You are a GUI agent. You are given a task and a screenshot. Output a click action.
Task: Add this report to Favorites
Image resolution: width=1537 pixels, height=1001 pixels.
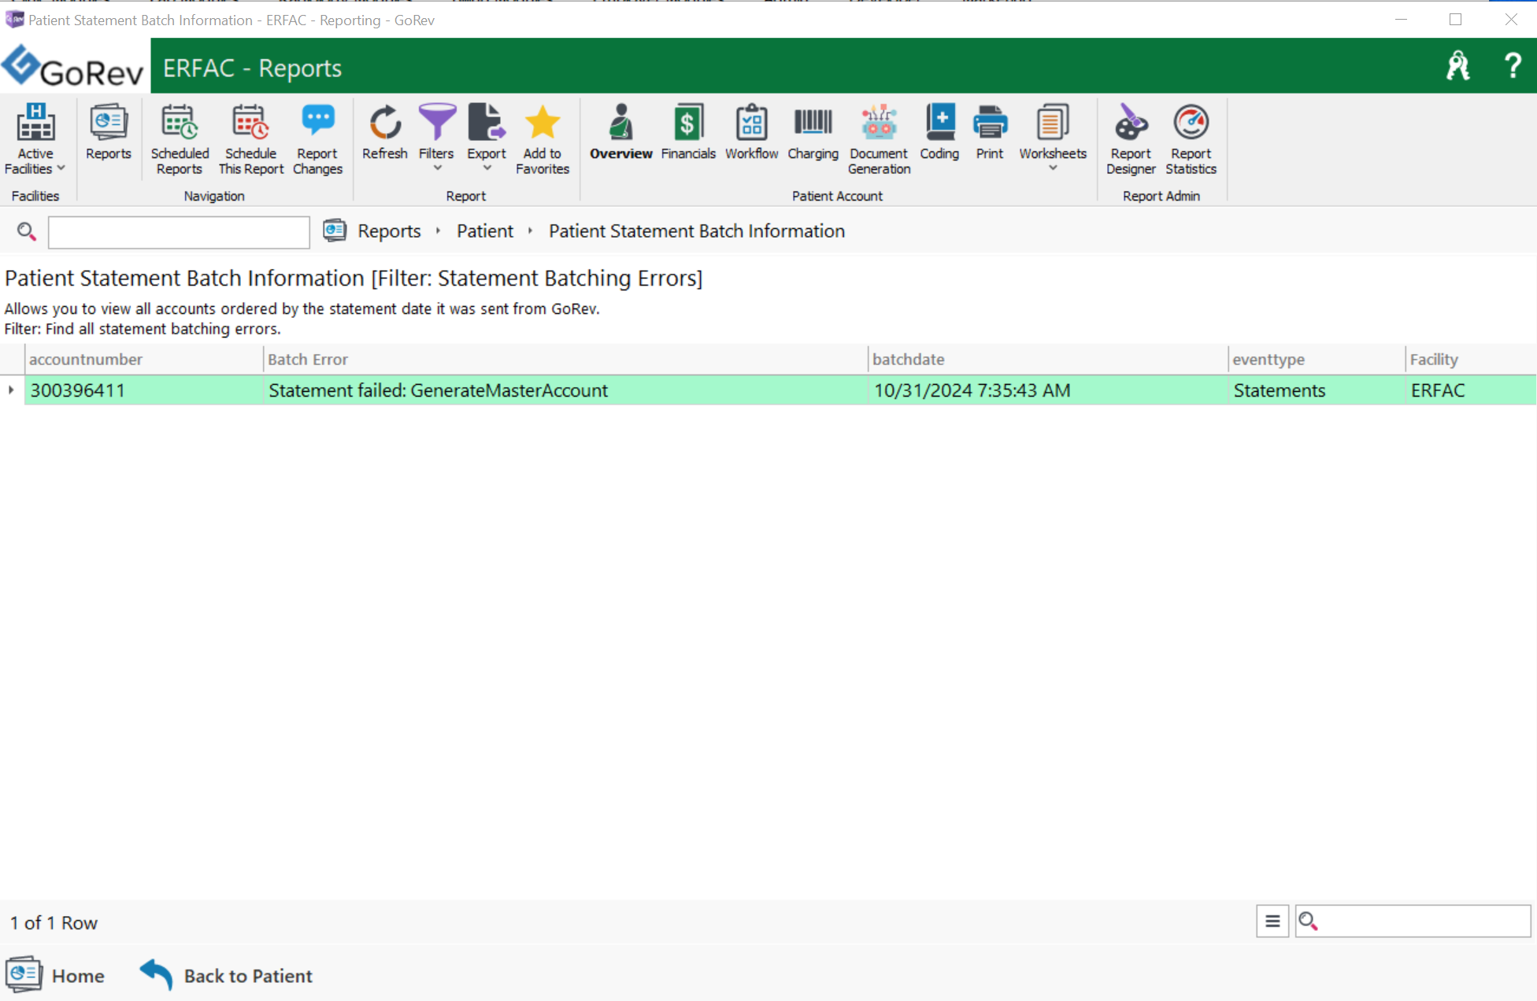pyautogui.click(x=543, y=139)
